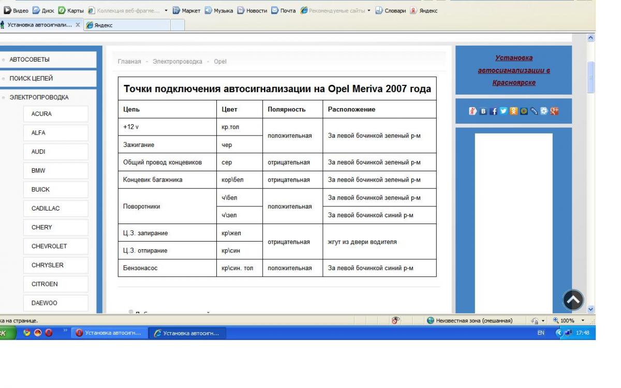Image resolution: width=621 pixels, height=388 pixels.
Task: Click the кор\бел color cell
Action: point(239,180)
